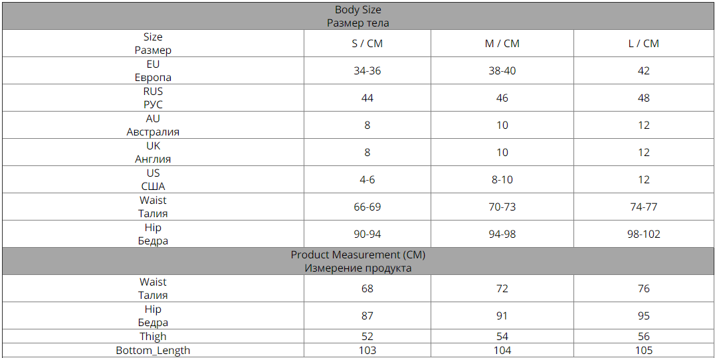715x358 pixels.
Task: Select the US 8-10 size cell
Action: [502, 180]
